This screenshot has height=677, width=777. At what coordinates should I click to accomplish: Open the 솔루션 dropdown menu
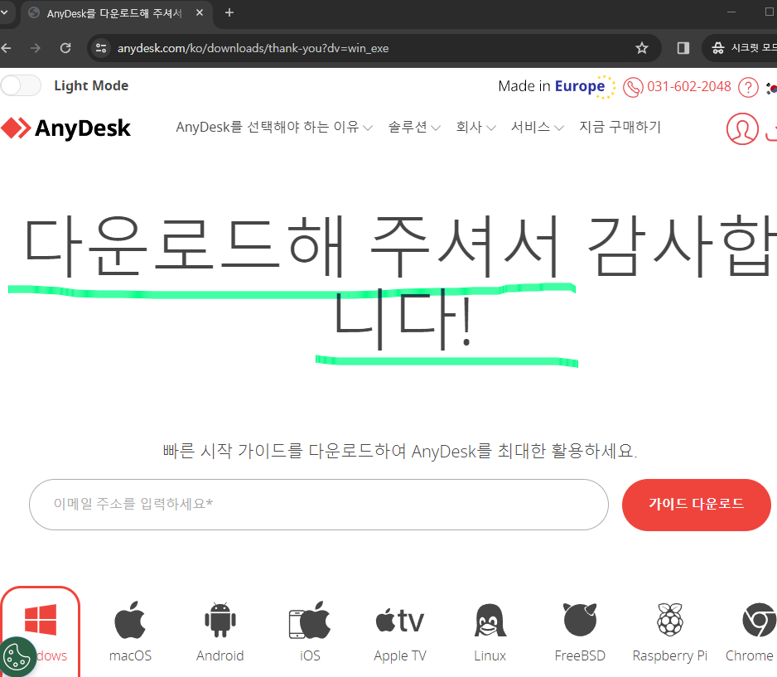[x=409, y=127]
